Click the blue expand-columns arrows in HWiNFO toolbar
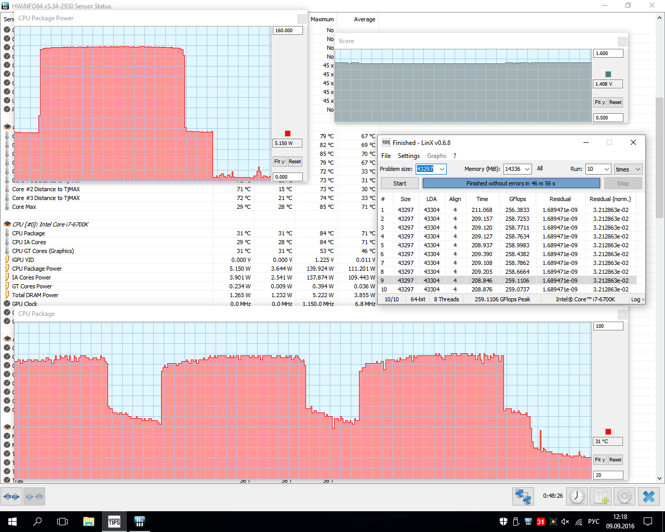 pos(11,497)
